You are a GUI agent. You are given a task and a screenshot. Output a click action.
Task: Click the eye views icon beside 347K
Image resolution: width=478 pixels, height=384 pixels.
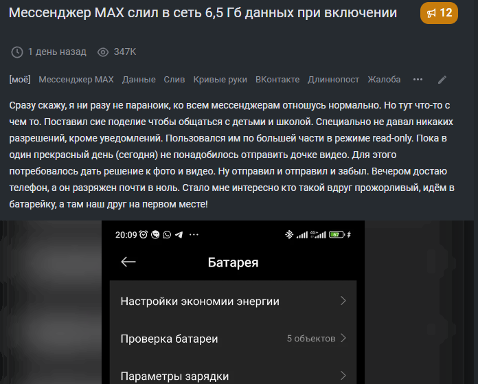point(103,52)
